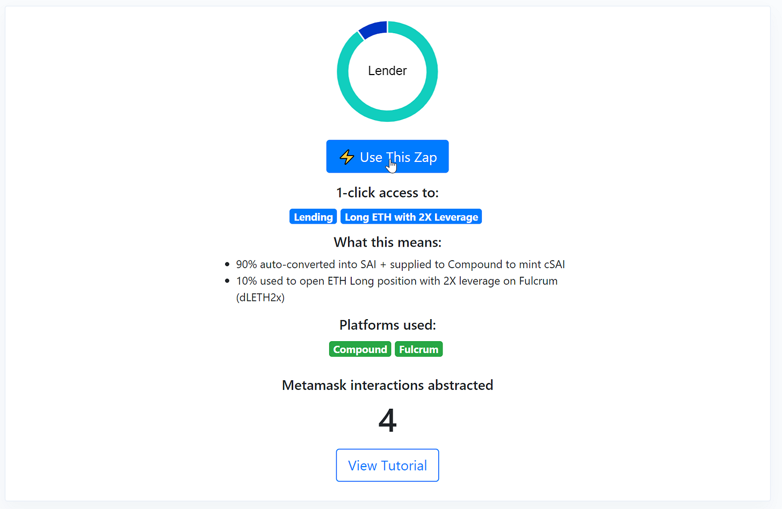The height and width of the screenshot is (509, 782).
Task: Click the Compound platform badge
Action: (x=360, y=349)
